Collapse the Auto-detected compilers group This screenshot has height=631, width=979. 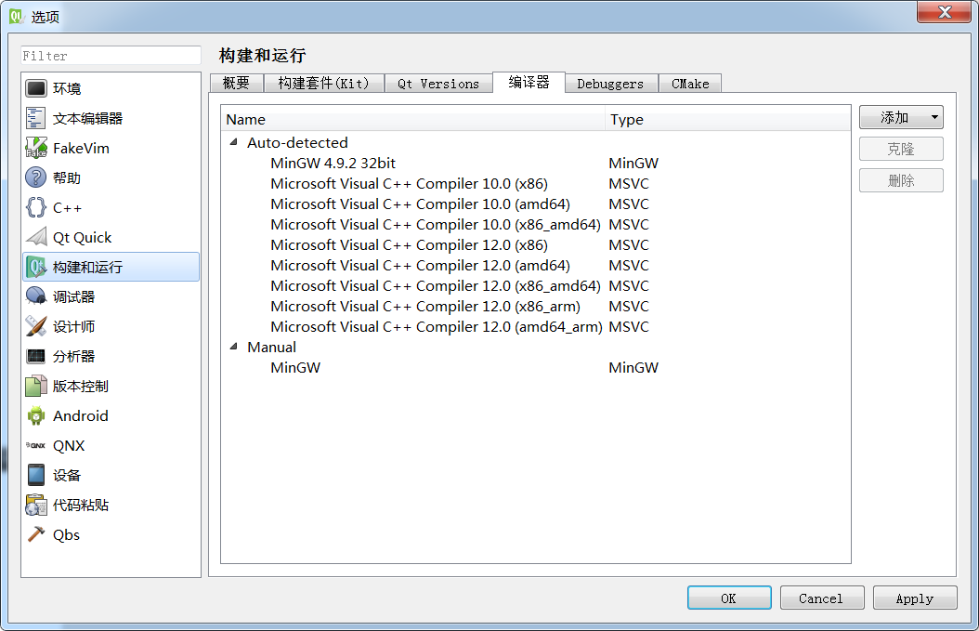[233, 142]
